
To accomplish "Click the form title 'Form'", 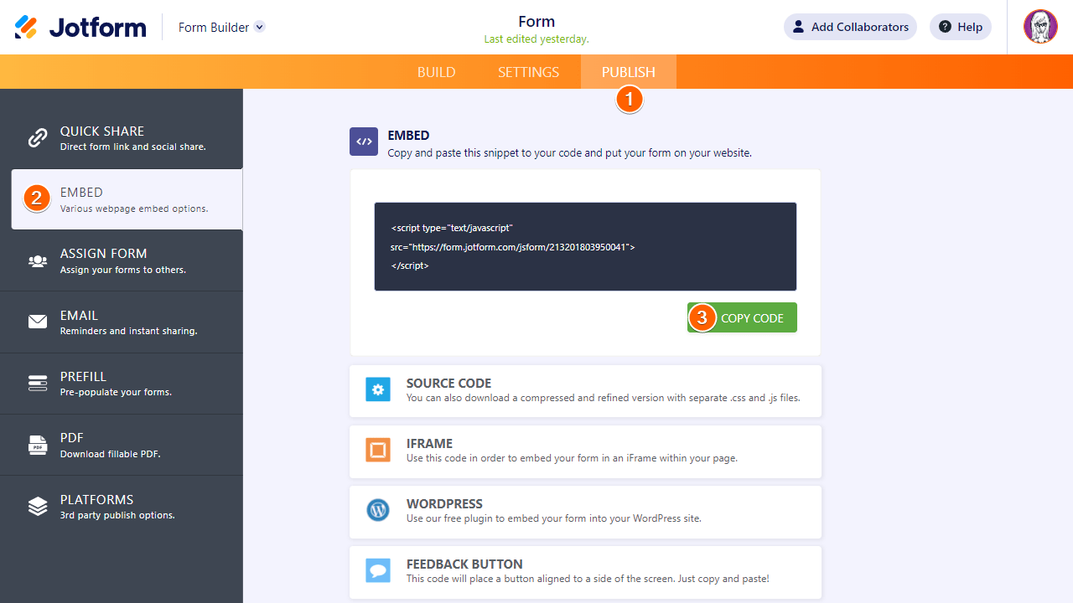I will [x=536, y=21].
